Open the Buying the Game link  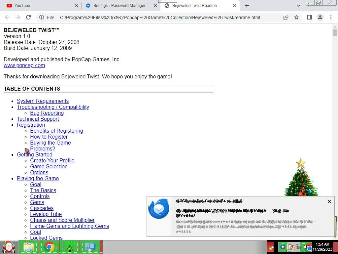click(x=51, y=143)
